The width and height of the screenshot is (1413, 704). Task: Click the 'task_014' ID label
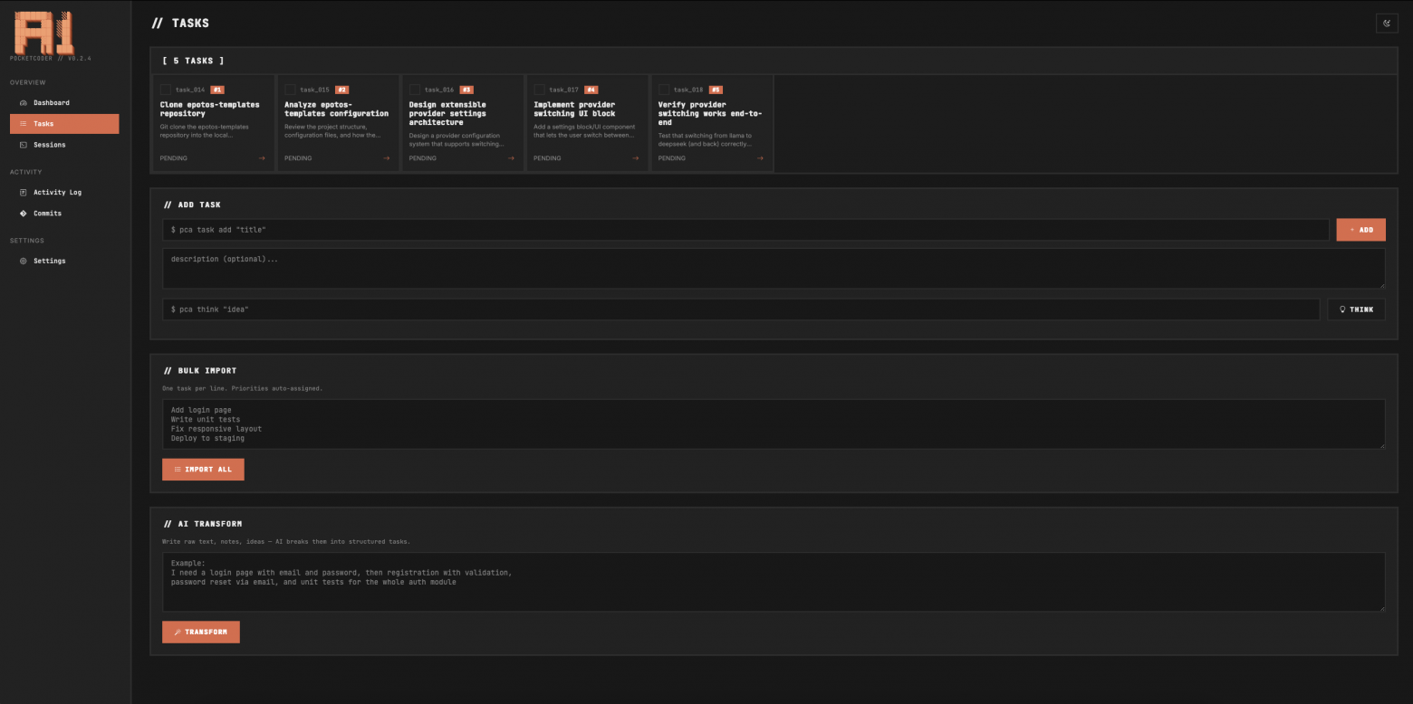(x=190, y=90)
